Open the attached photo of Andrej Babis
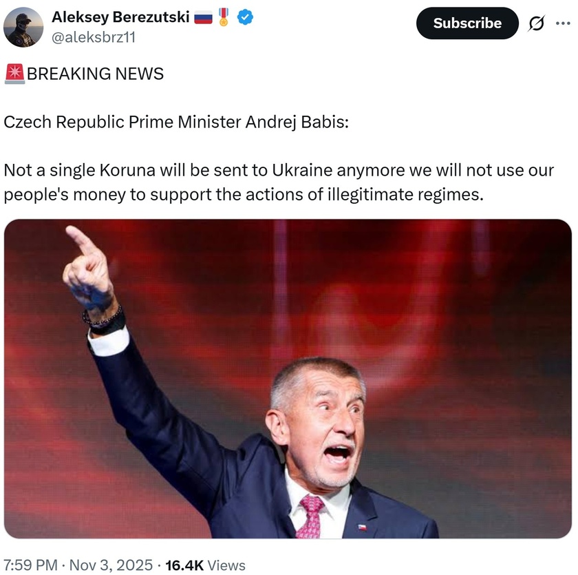Image resolution: width=578 pixels, height=575 pixels. 288,379
